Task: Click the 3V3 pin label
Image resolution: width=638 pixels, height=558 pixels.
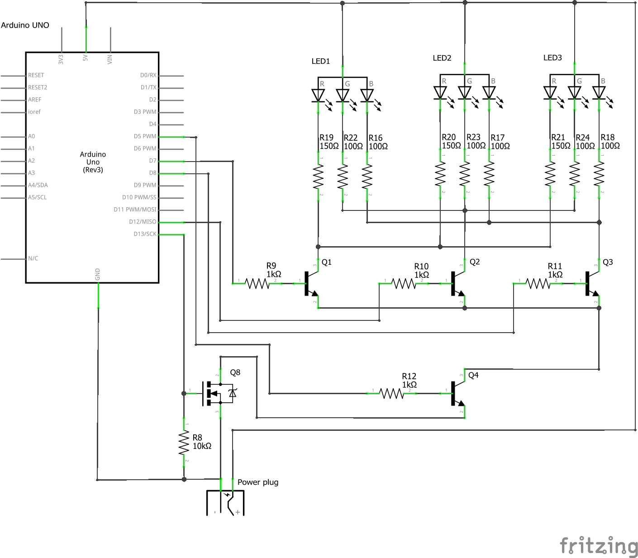Action: pos(61,59)
